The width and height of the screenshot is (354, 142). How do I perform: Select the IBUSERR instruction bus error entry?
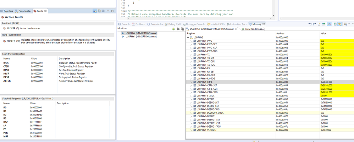click(22, 28)
